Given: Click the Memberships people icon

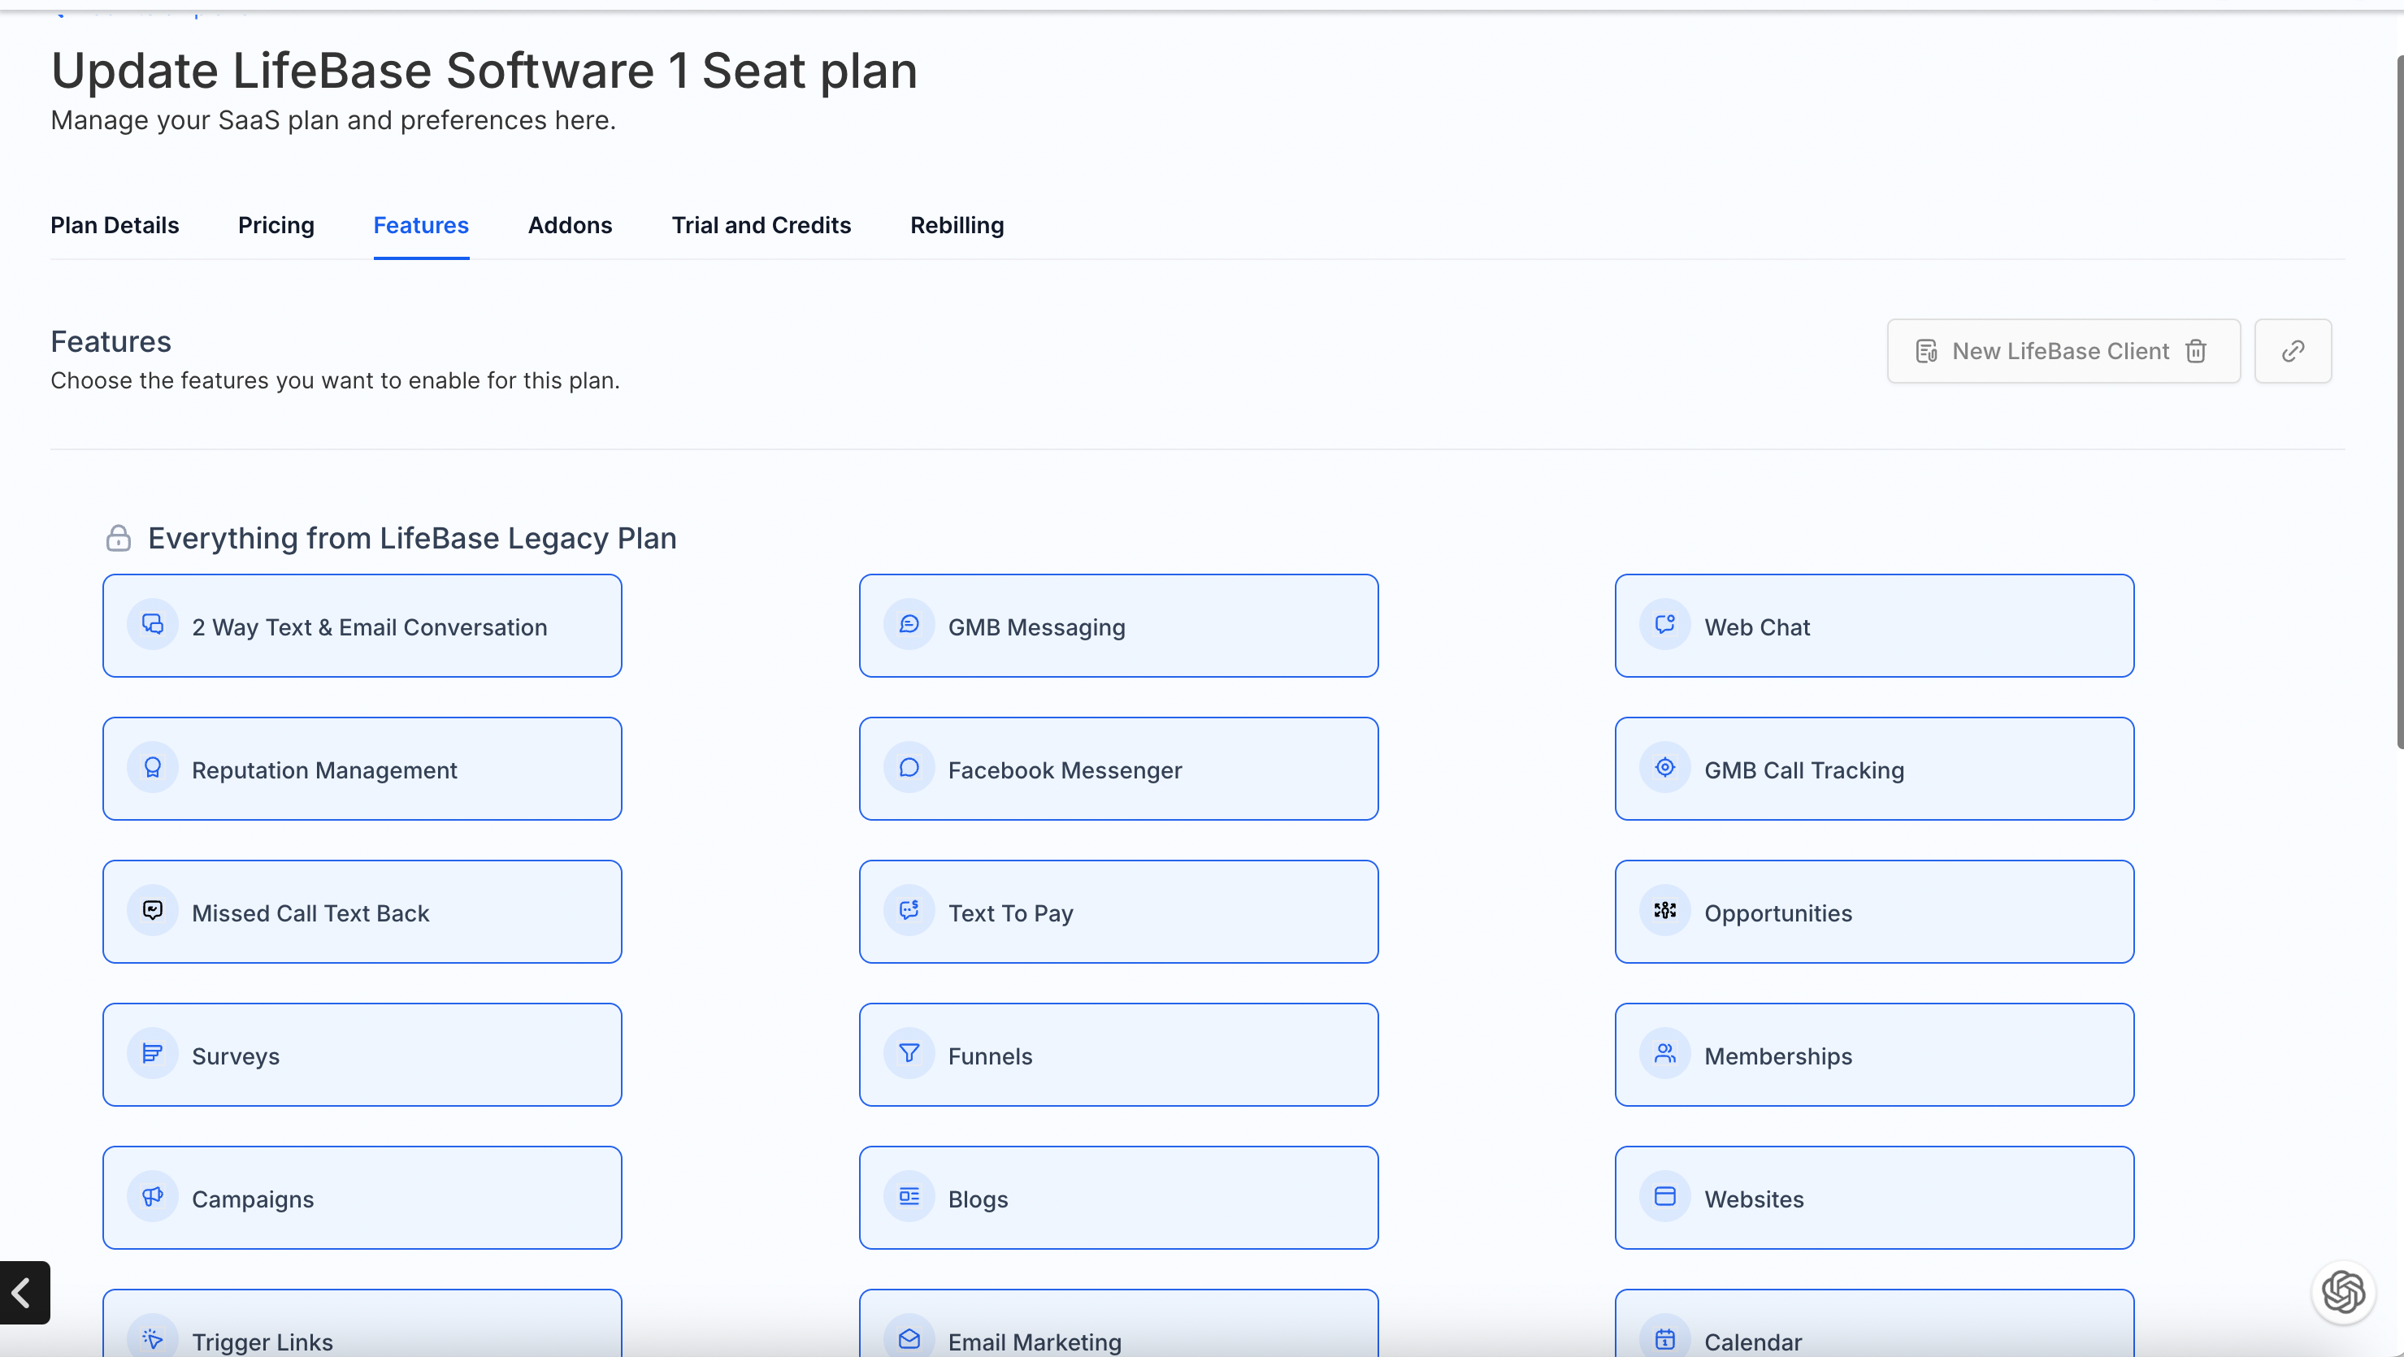Looking at the screenshot, I should (1665, 1054).
